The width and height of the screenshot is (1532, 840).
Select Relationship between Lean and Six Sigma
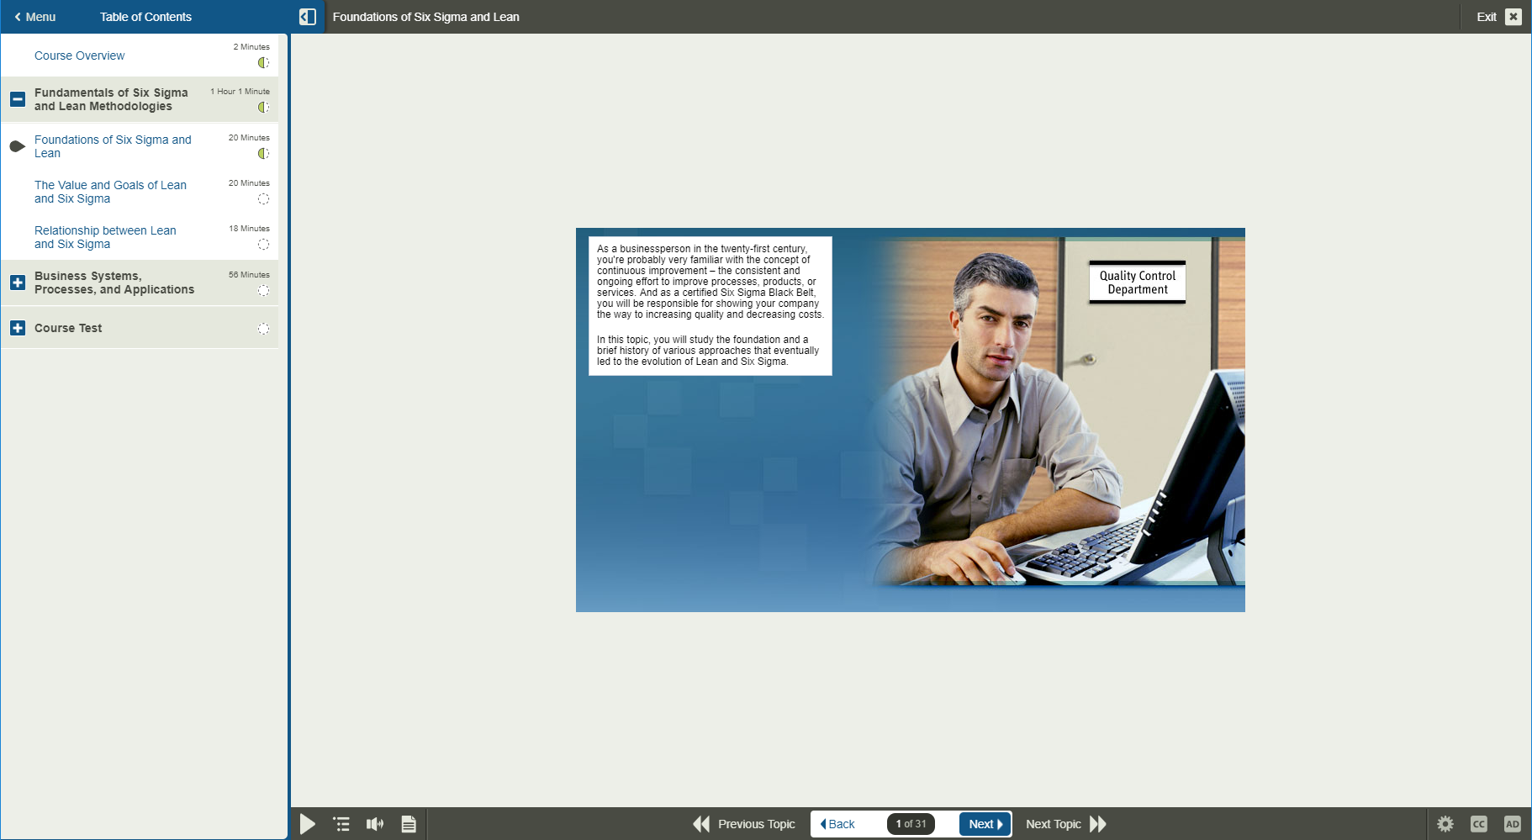coord(105,237)
